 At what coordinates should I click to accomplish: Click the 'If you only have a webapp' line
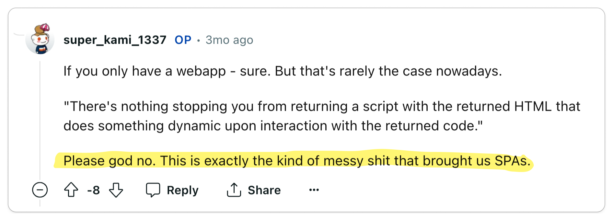pyautogui.click(x=283, y=71)
